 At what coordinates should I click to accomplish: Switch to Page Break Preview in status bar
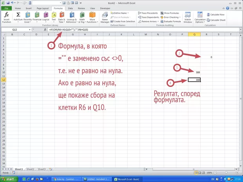pos(203,173)
